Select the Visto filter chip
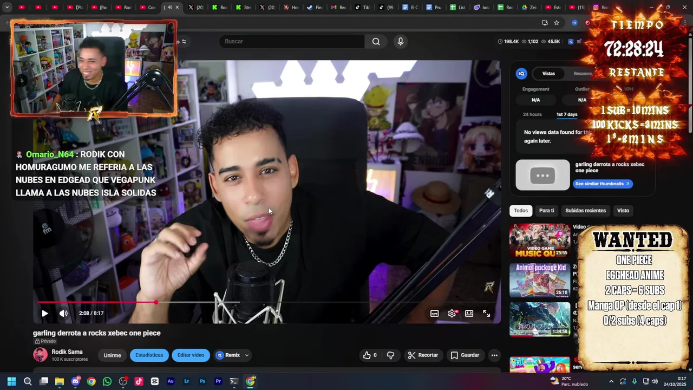This screenshot has width=693, height=390. (x=623, y=211)
